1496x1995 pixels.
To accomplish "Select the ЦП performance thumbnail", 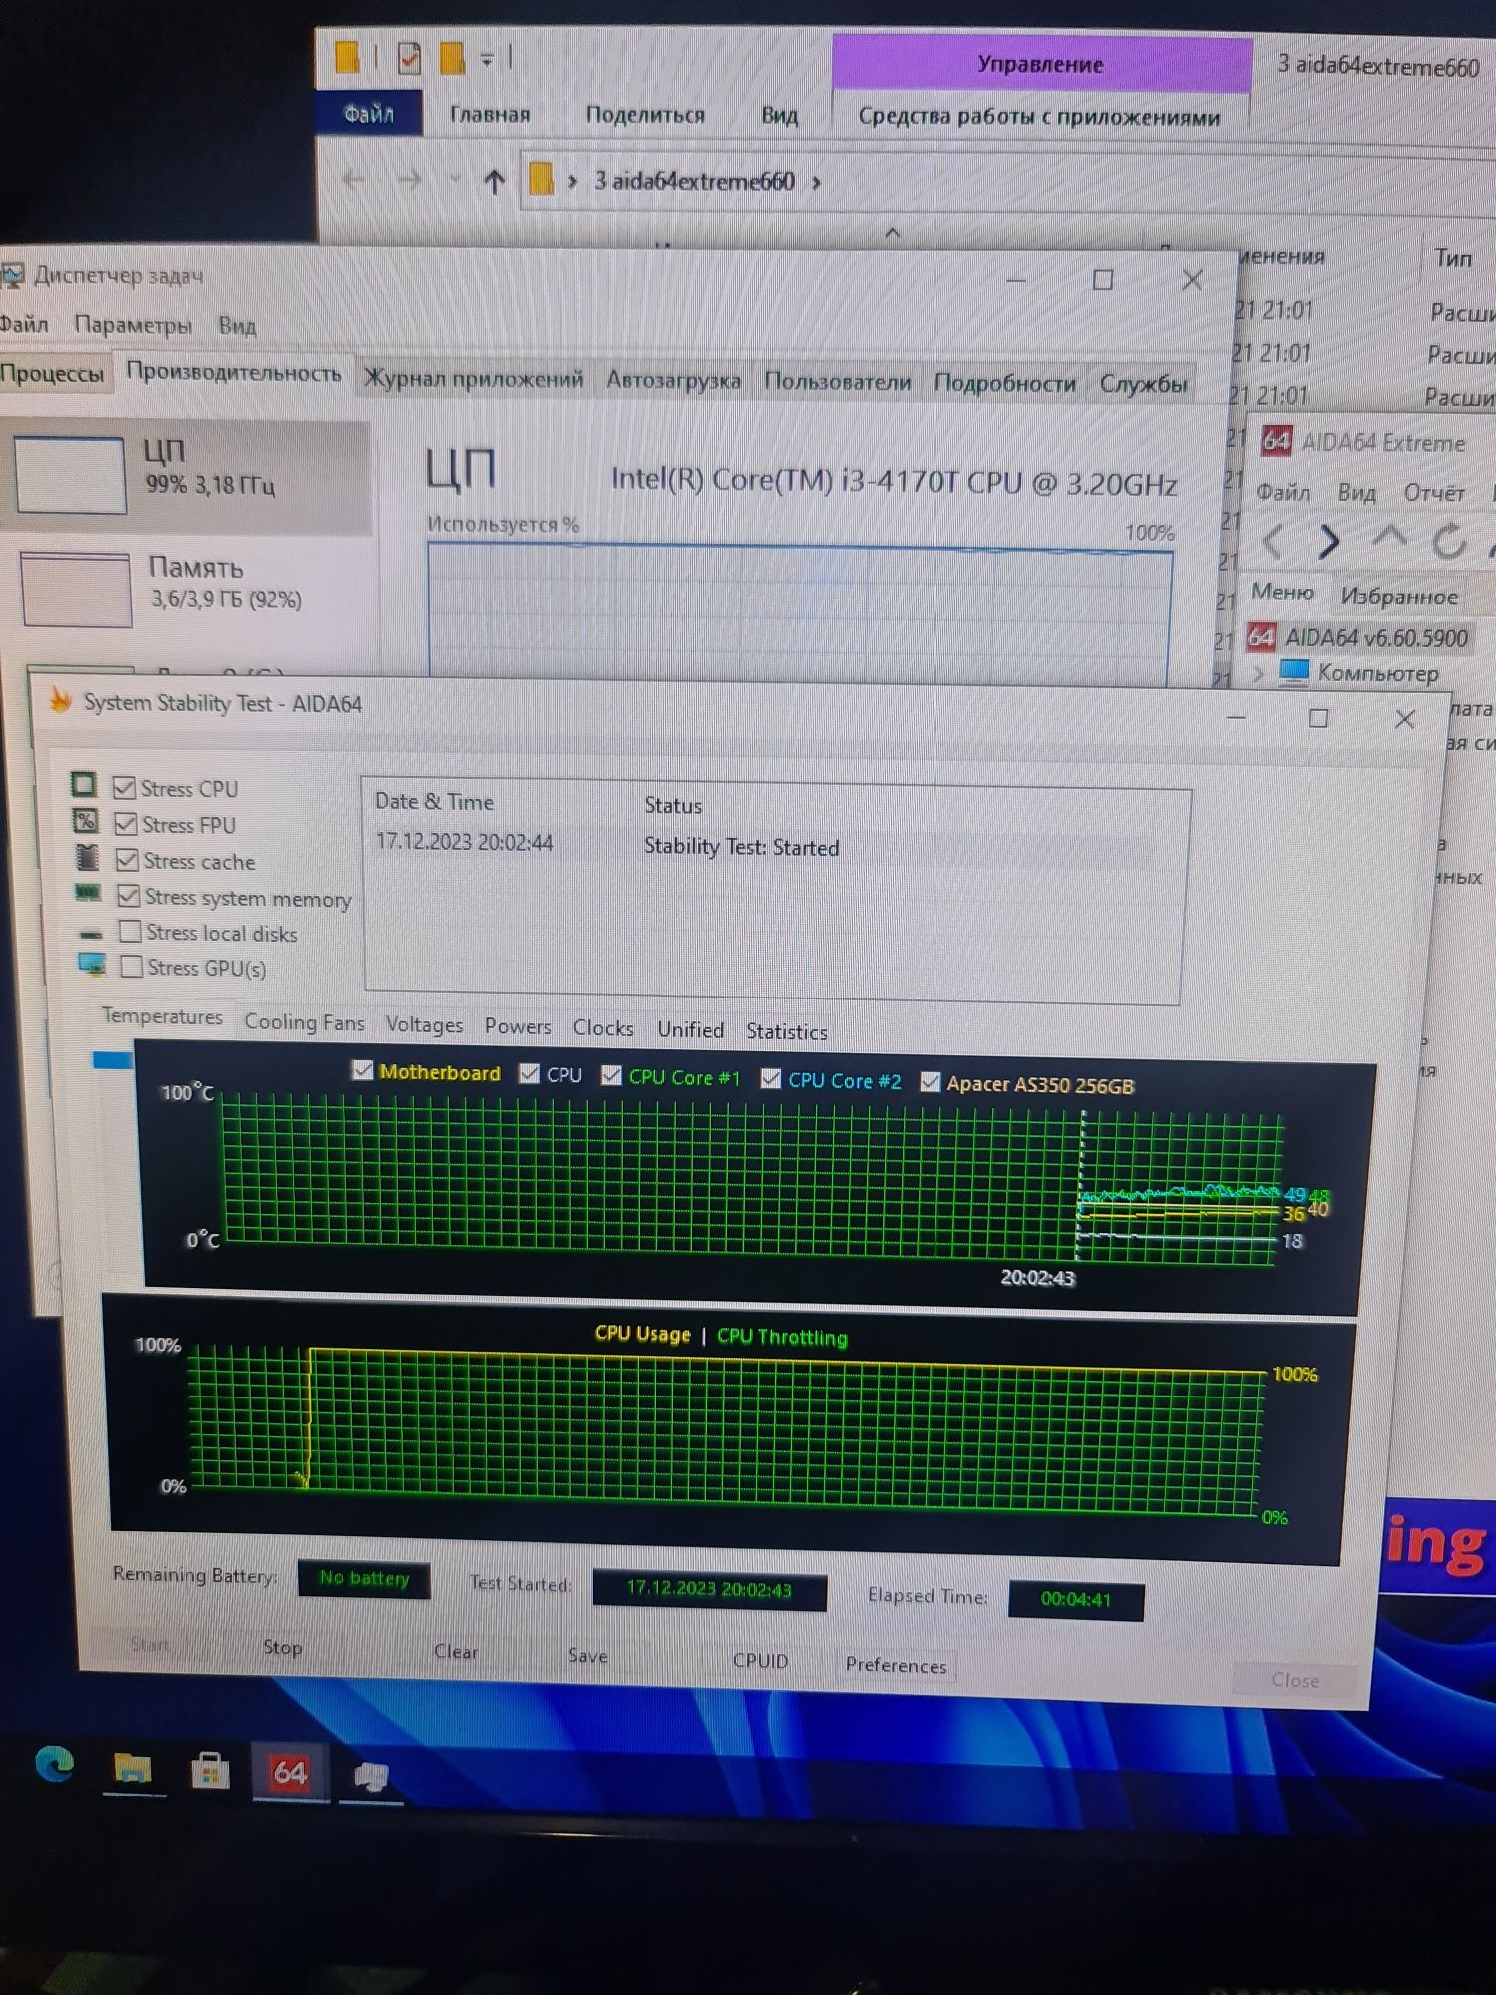I will (70, 475).
